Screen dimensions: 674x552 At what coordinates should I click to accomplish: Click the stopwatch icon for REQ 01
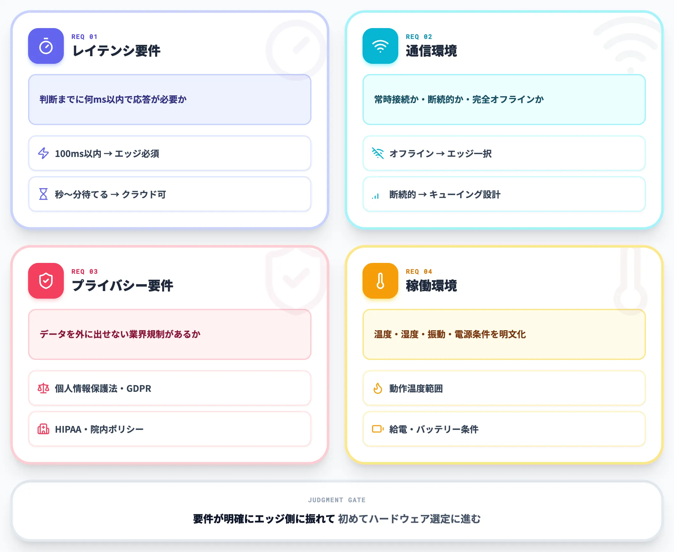click(x=46, y=46)
